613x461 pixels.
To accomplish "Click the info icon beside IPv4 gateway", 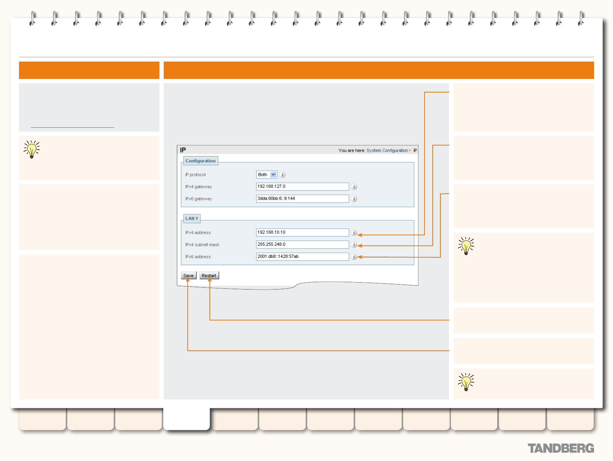I will pyautogui.click(x=354, y=187).
